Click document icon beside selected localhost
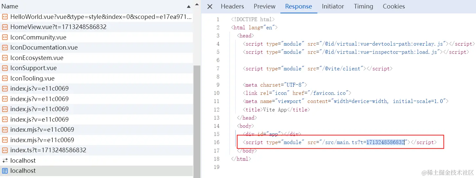 pos(5,171)
